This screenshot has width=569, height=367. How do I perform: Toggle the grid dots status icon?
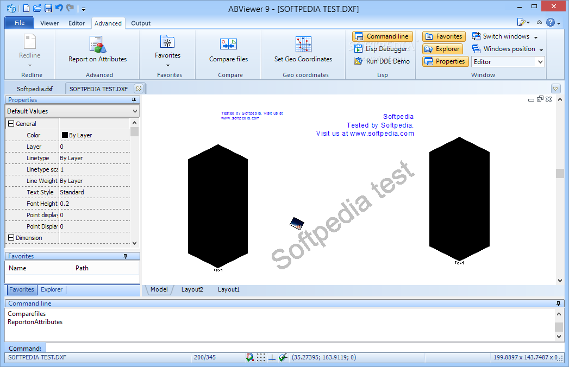tap(261, 358)
